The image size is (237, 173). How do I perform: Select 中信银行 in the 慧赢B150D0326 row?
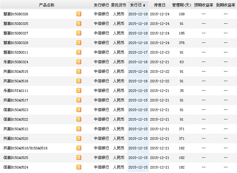tap(101, 14)
